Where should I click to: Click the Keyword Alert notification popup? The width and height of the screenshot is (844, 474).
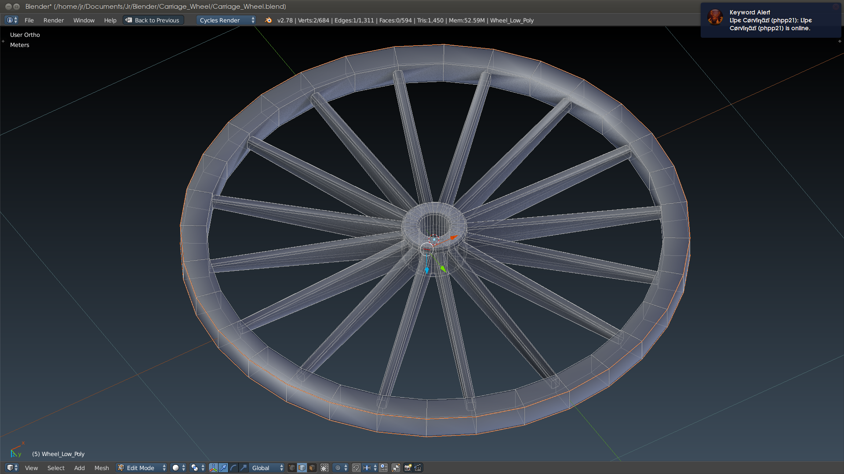click(x=771, y=20)
